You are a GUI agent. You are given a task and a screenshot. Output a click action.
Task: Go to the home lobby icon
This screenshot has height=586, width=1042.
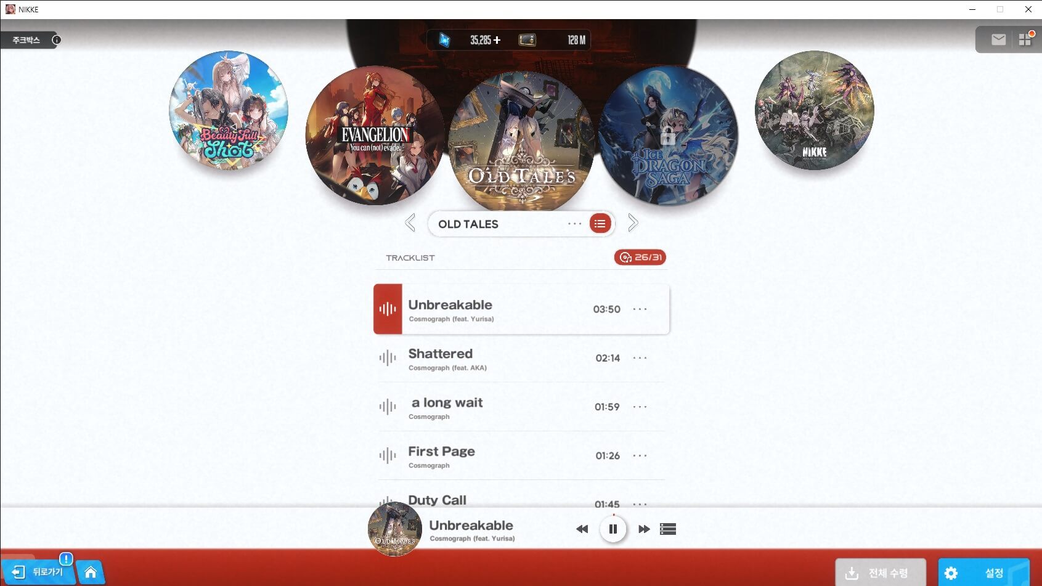pos(91,572)
